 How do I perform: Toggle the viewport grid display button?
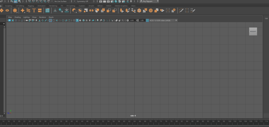pyautogui.click(x=50, y=20)
